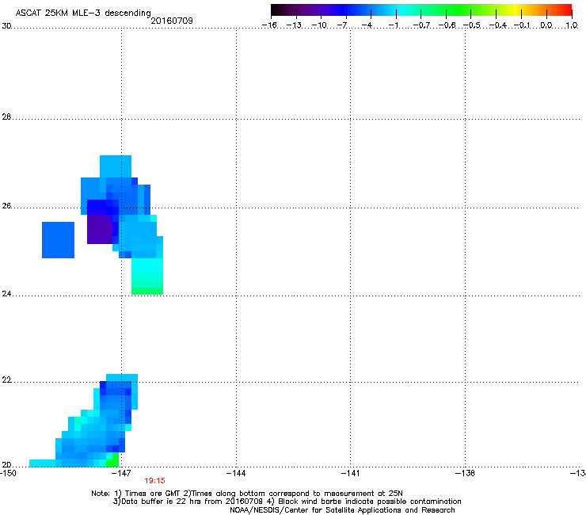Select the 1.0 color scale label

click(572, 25)
